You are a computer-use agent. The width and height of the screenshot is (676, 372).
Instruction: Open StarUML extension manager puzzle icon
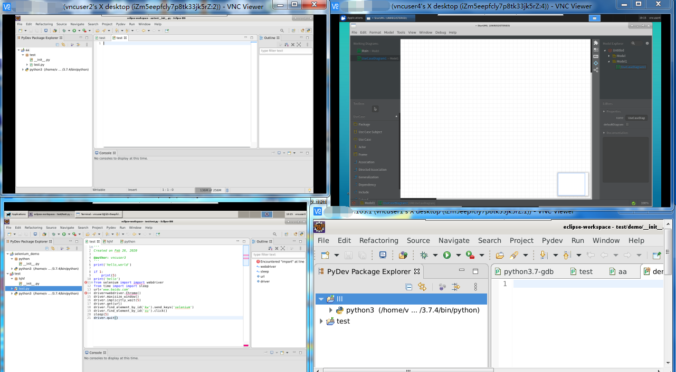pyautogui.click(x=596, y=43)
